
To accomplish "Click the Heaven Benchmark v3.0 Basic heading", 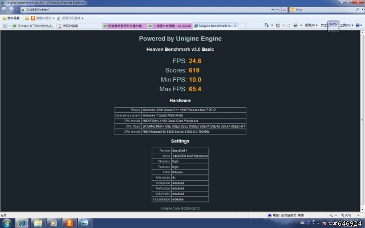I will pyautogui.click(x=180, y=50).
